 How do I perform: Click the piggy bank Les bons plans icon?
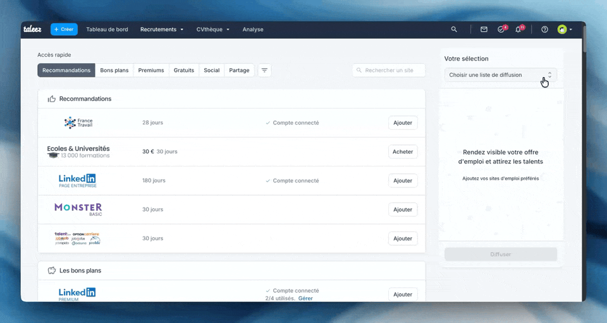point(51,271)
